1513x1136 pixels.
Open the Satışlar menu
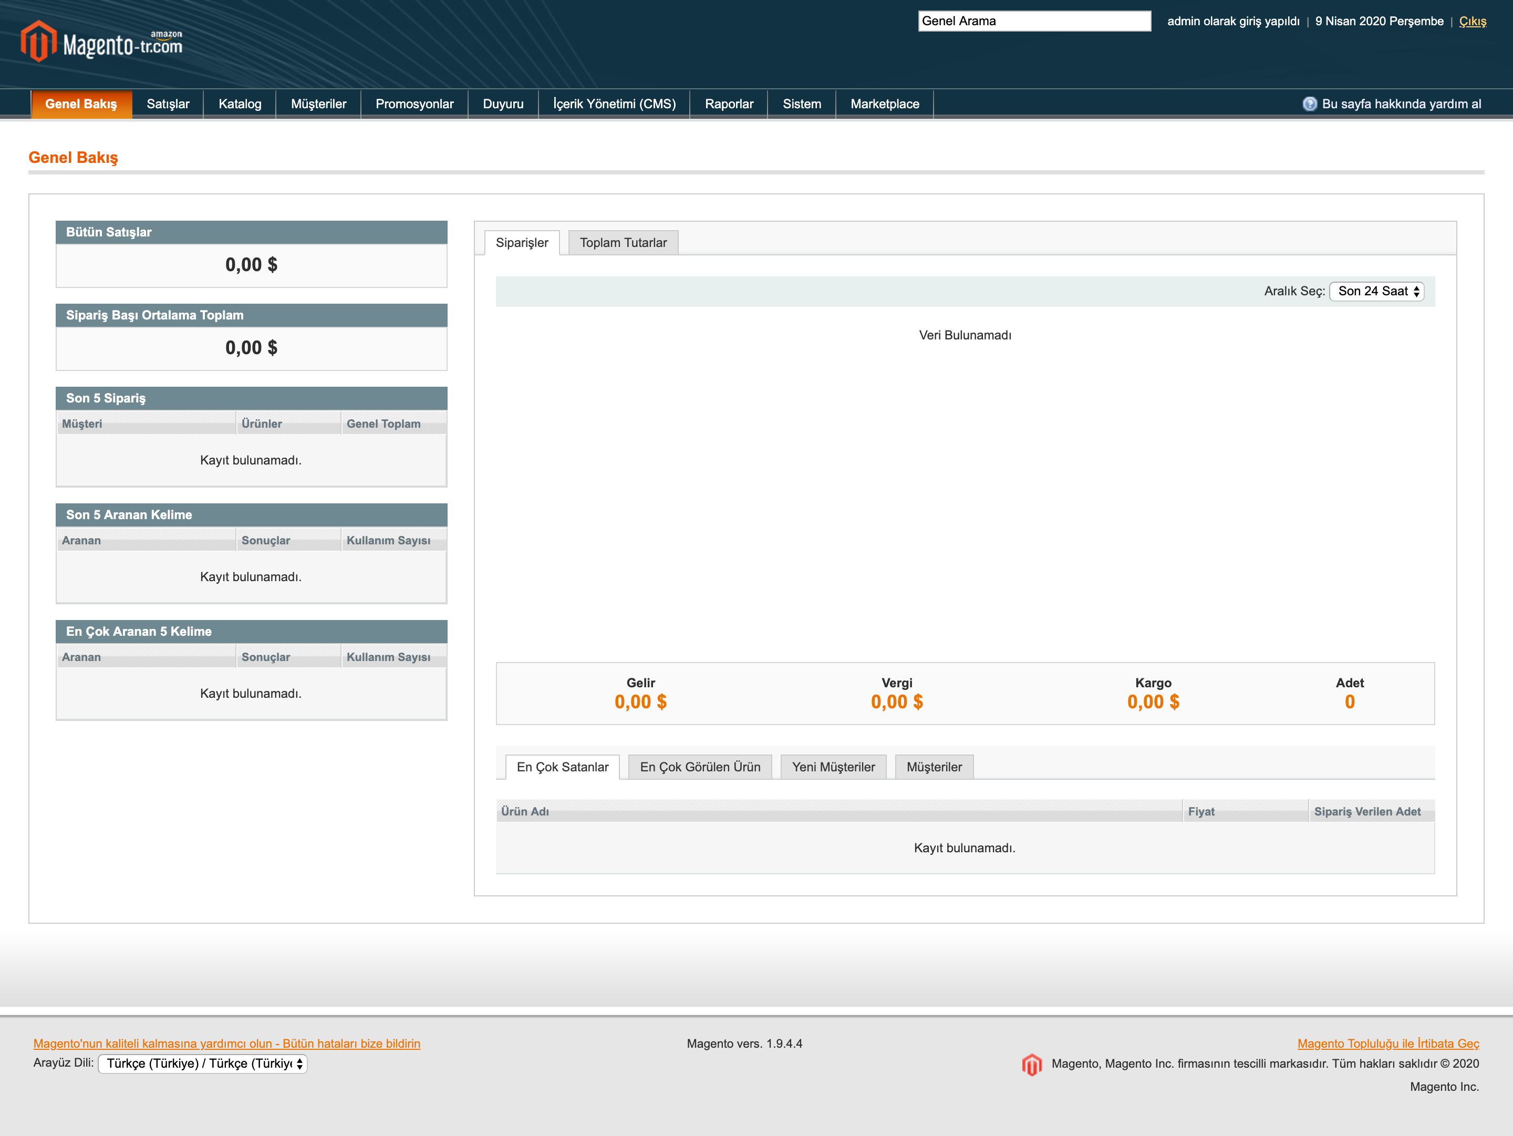[168, 104]
